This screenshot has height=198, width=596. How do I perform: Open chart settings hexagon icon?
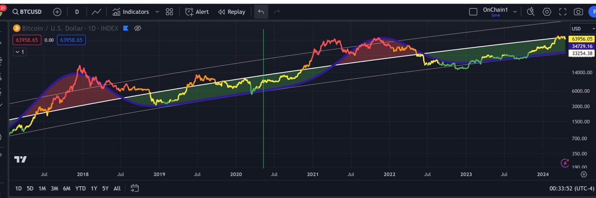(x=547, y=12)
